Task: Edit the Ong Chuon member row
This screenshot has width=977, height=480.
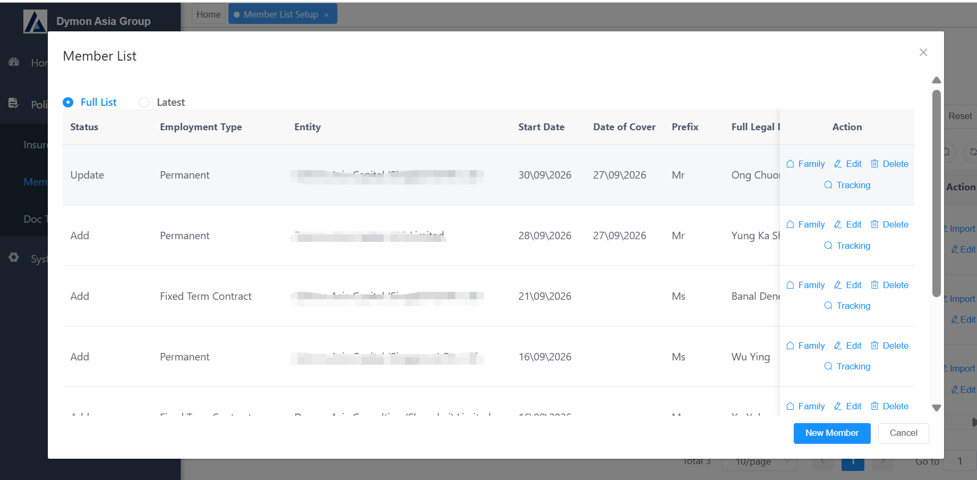Action: pos(848,164)
